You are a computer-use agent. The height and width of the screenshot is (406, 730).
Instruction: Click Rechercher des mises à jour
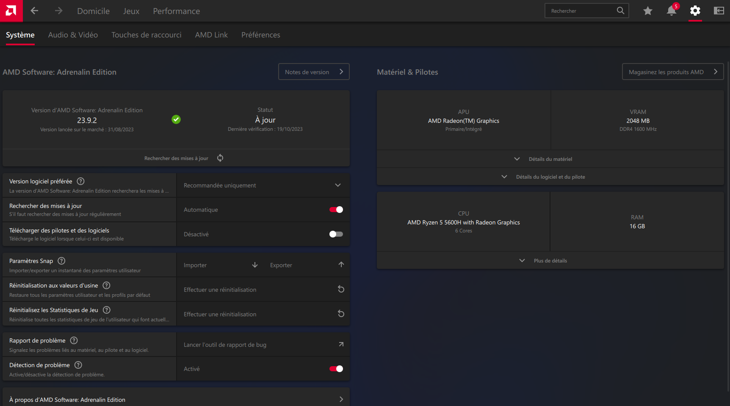(x=176, y=158)
